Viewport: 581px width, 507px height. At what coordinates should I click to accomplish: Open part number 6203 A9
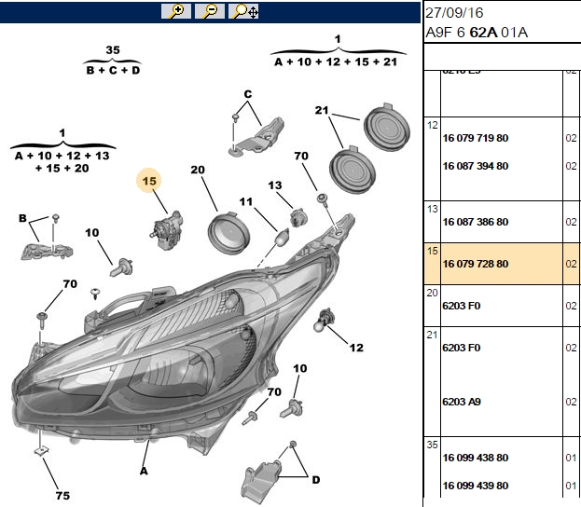pyautogui.click(x=462, y=402)
